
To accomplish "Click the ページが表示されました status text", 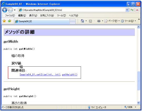I will tap(13, 107).
